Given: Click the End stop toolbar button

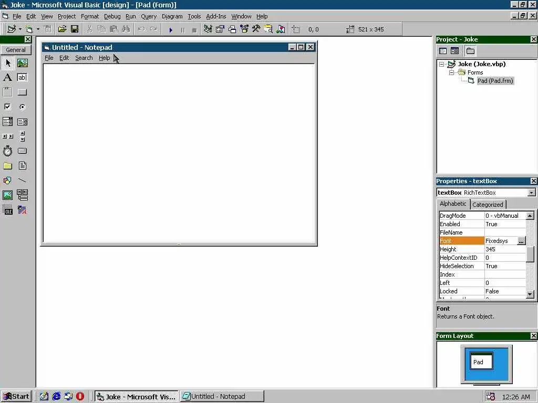Looking at the screenshot, I should pos(194,30).
